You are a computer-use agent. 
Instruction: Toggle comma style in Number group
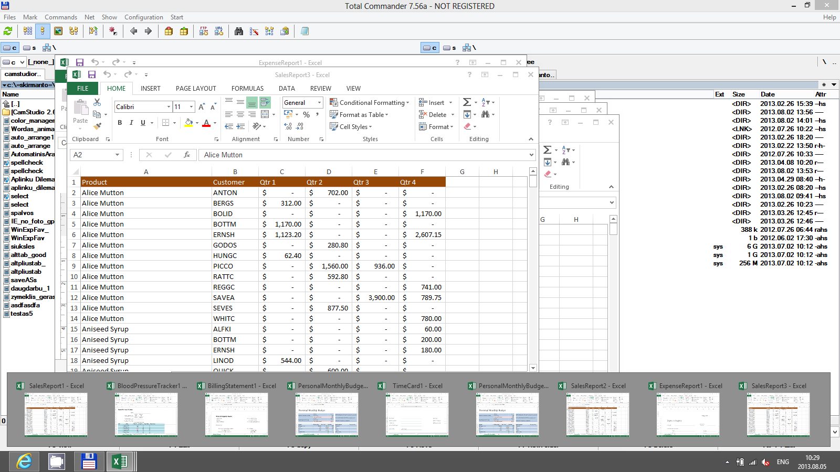[317, 114]
